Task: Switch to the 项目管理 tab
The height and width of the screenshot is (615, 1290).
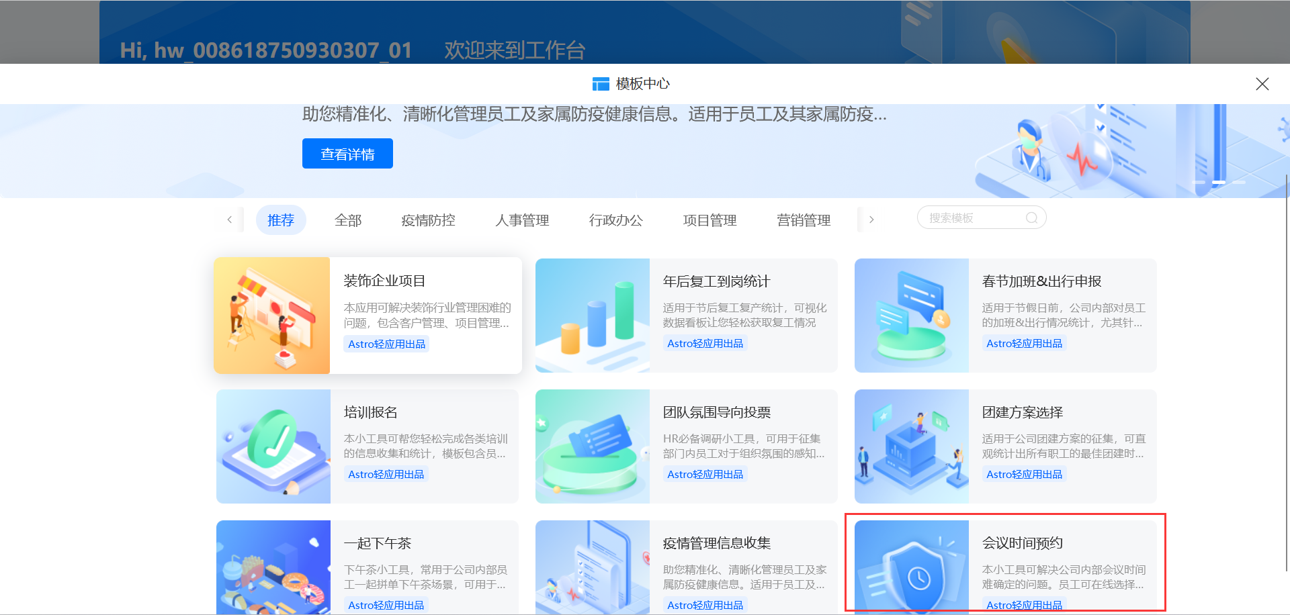Action: coord(709,220)
